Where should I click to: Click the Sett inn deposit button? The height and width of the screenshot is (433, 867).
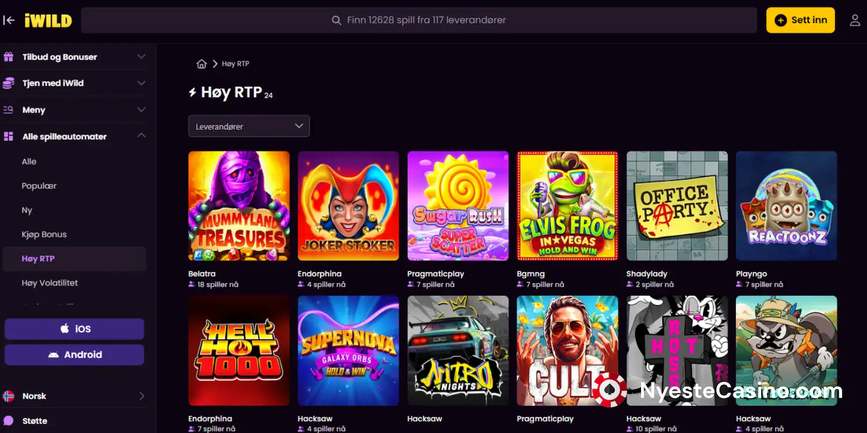801,20
